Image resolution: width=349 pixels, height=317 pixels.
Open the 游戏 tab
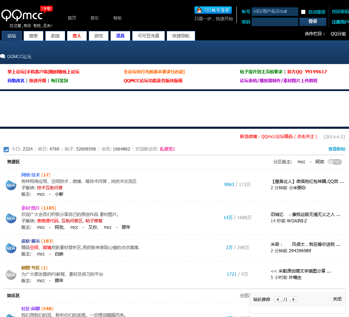pyautogui.click(x=99, y=36)
